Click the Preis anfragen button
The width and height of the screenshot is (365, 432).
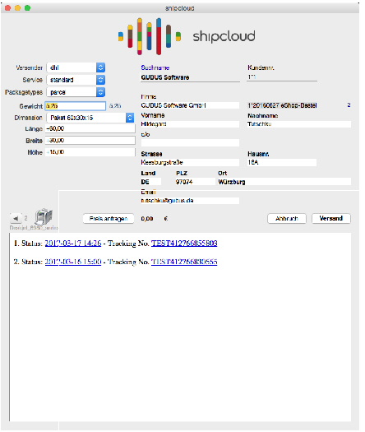click(109, 219)
